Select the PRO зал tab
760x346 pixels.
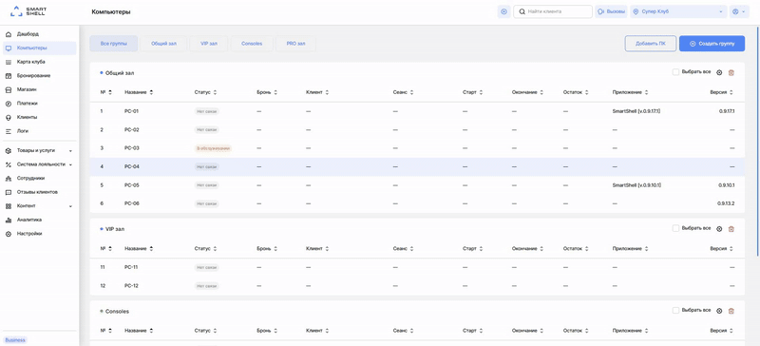pos(295,44)
